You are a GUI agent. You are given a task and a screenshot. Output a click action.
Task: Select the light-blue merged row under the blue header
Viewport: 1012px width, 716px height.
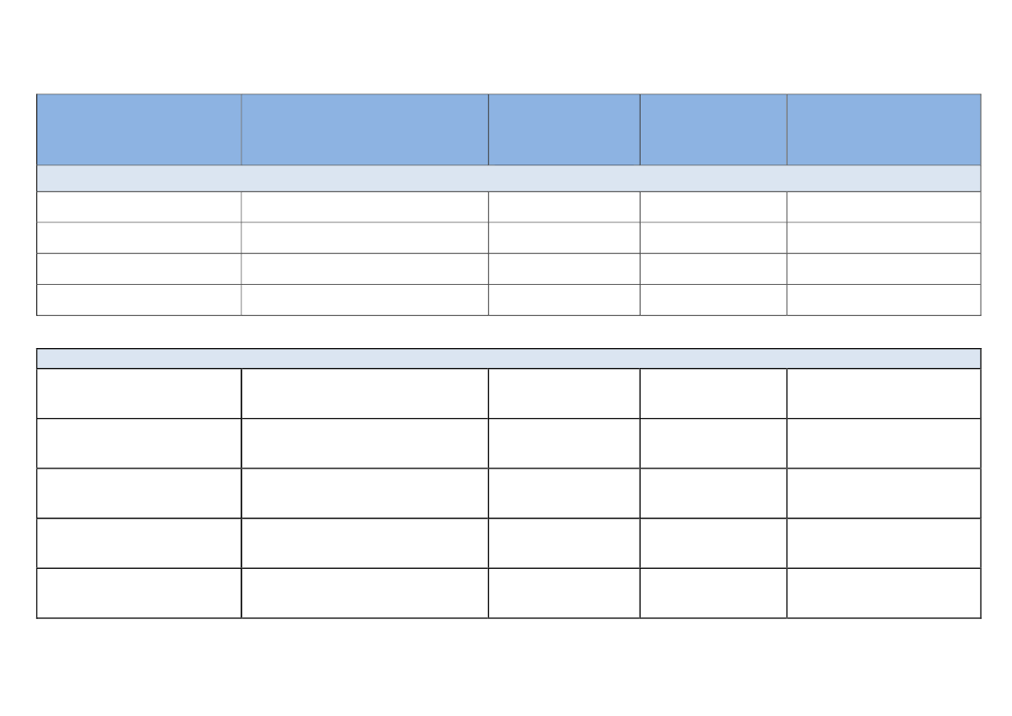[508, 178]
